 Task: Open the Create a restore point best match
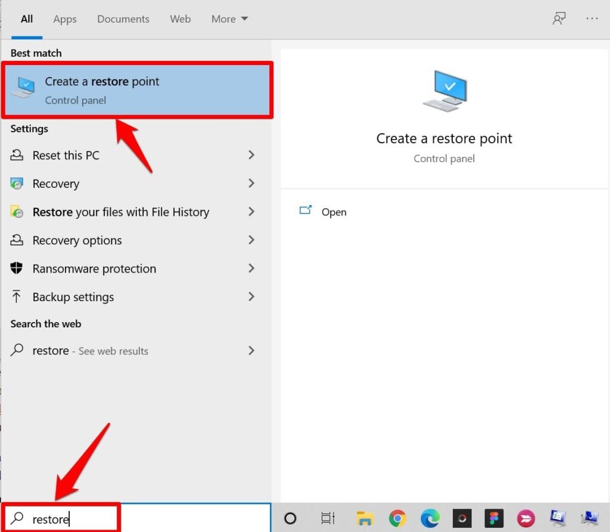(137, 90)
